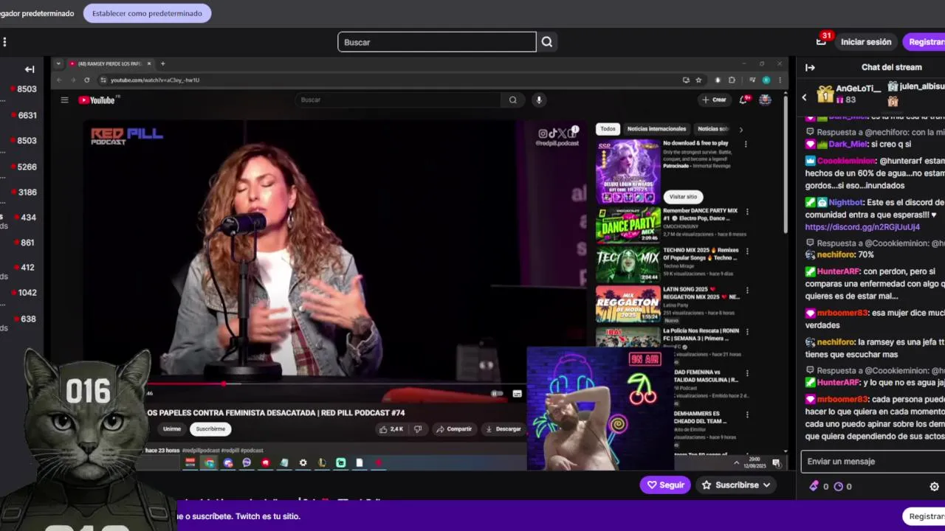The height and width of the screenshot is (531, 945).
Task: Click the YouTube search magnifier icon
Action: pos(512,100)
